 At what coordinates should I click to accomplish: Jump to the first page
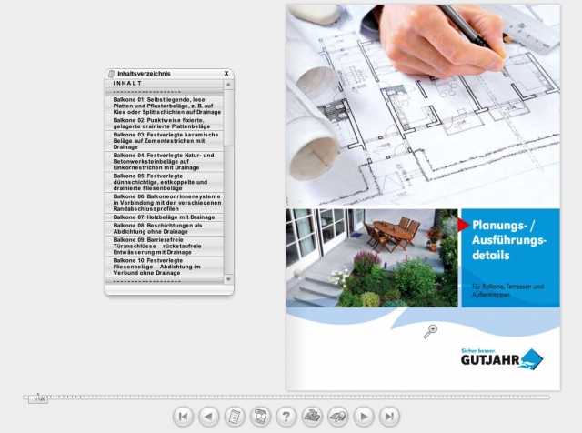(183, 416)
